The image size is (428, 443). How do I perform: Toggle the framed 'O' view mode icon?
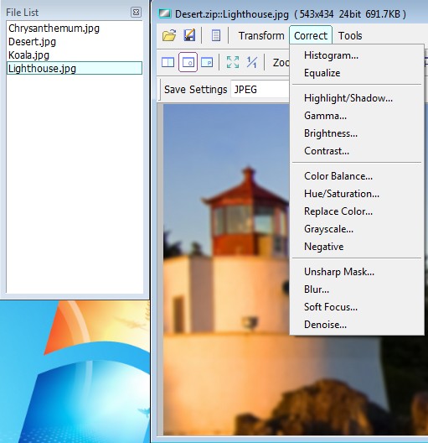click(x=188, y=62)
